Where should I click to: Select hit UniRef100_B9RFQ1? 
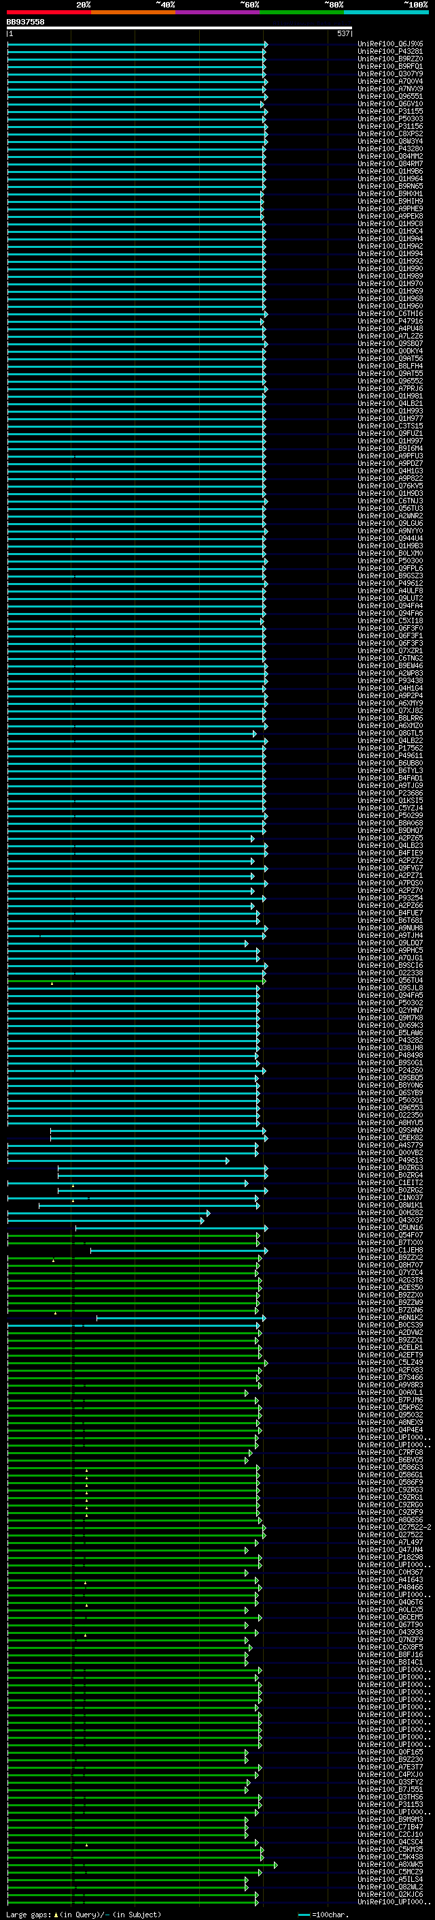390,66
